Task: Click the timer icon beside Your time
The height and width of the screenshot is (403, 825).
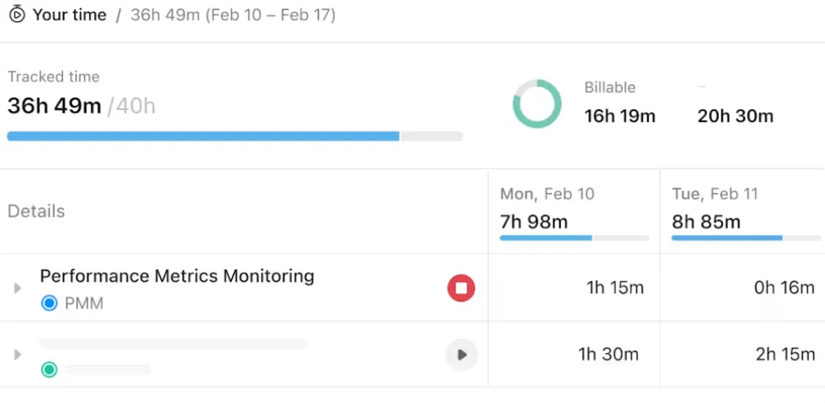Action: pyautogui.click(x=17, y=14)
